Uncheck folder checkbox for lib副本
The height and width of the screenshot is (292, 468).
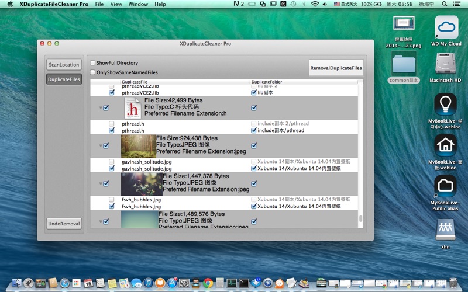254,93
